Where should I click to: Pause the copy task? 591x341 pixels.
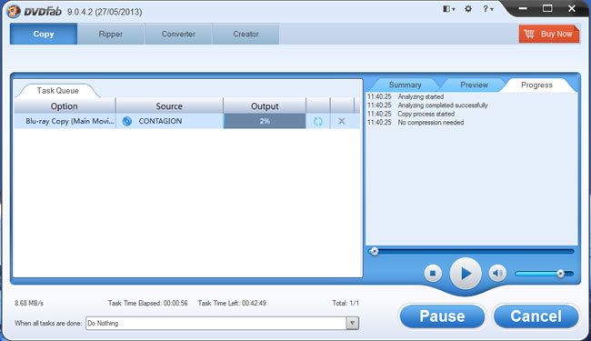[442, 316]
